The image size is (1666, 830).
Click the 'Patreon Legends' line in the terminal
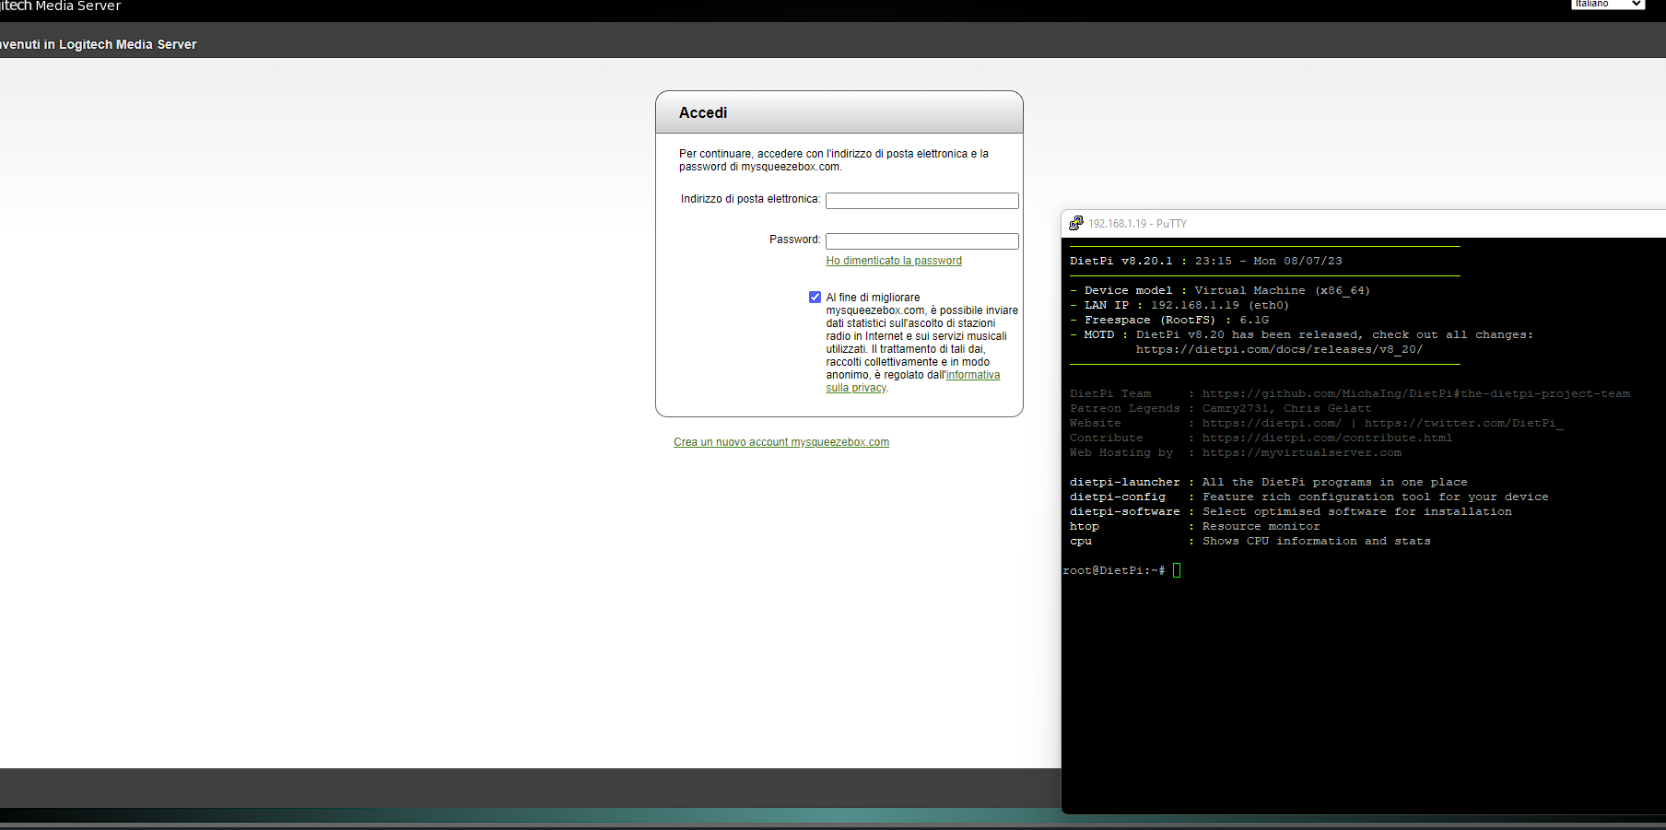click(x=1221, y=408)
